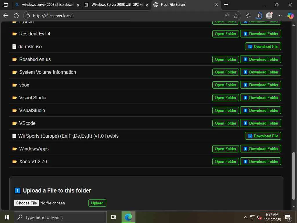Image resolution: width=297 pixels, height=223 pixels.
Task: Open Folder for WindowsApps
Action: tap(225, 149)
